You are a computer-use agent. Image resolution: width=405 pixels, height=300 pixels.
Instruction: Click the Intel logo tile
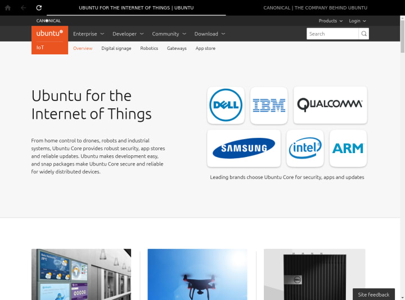(x=305, y=149)
